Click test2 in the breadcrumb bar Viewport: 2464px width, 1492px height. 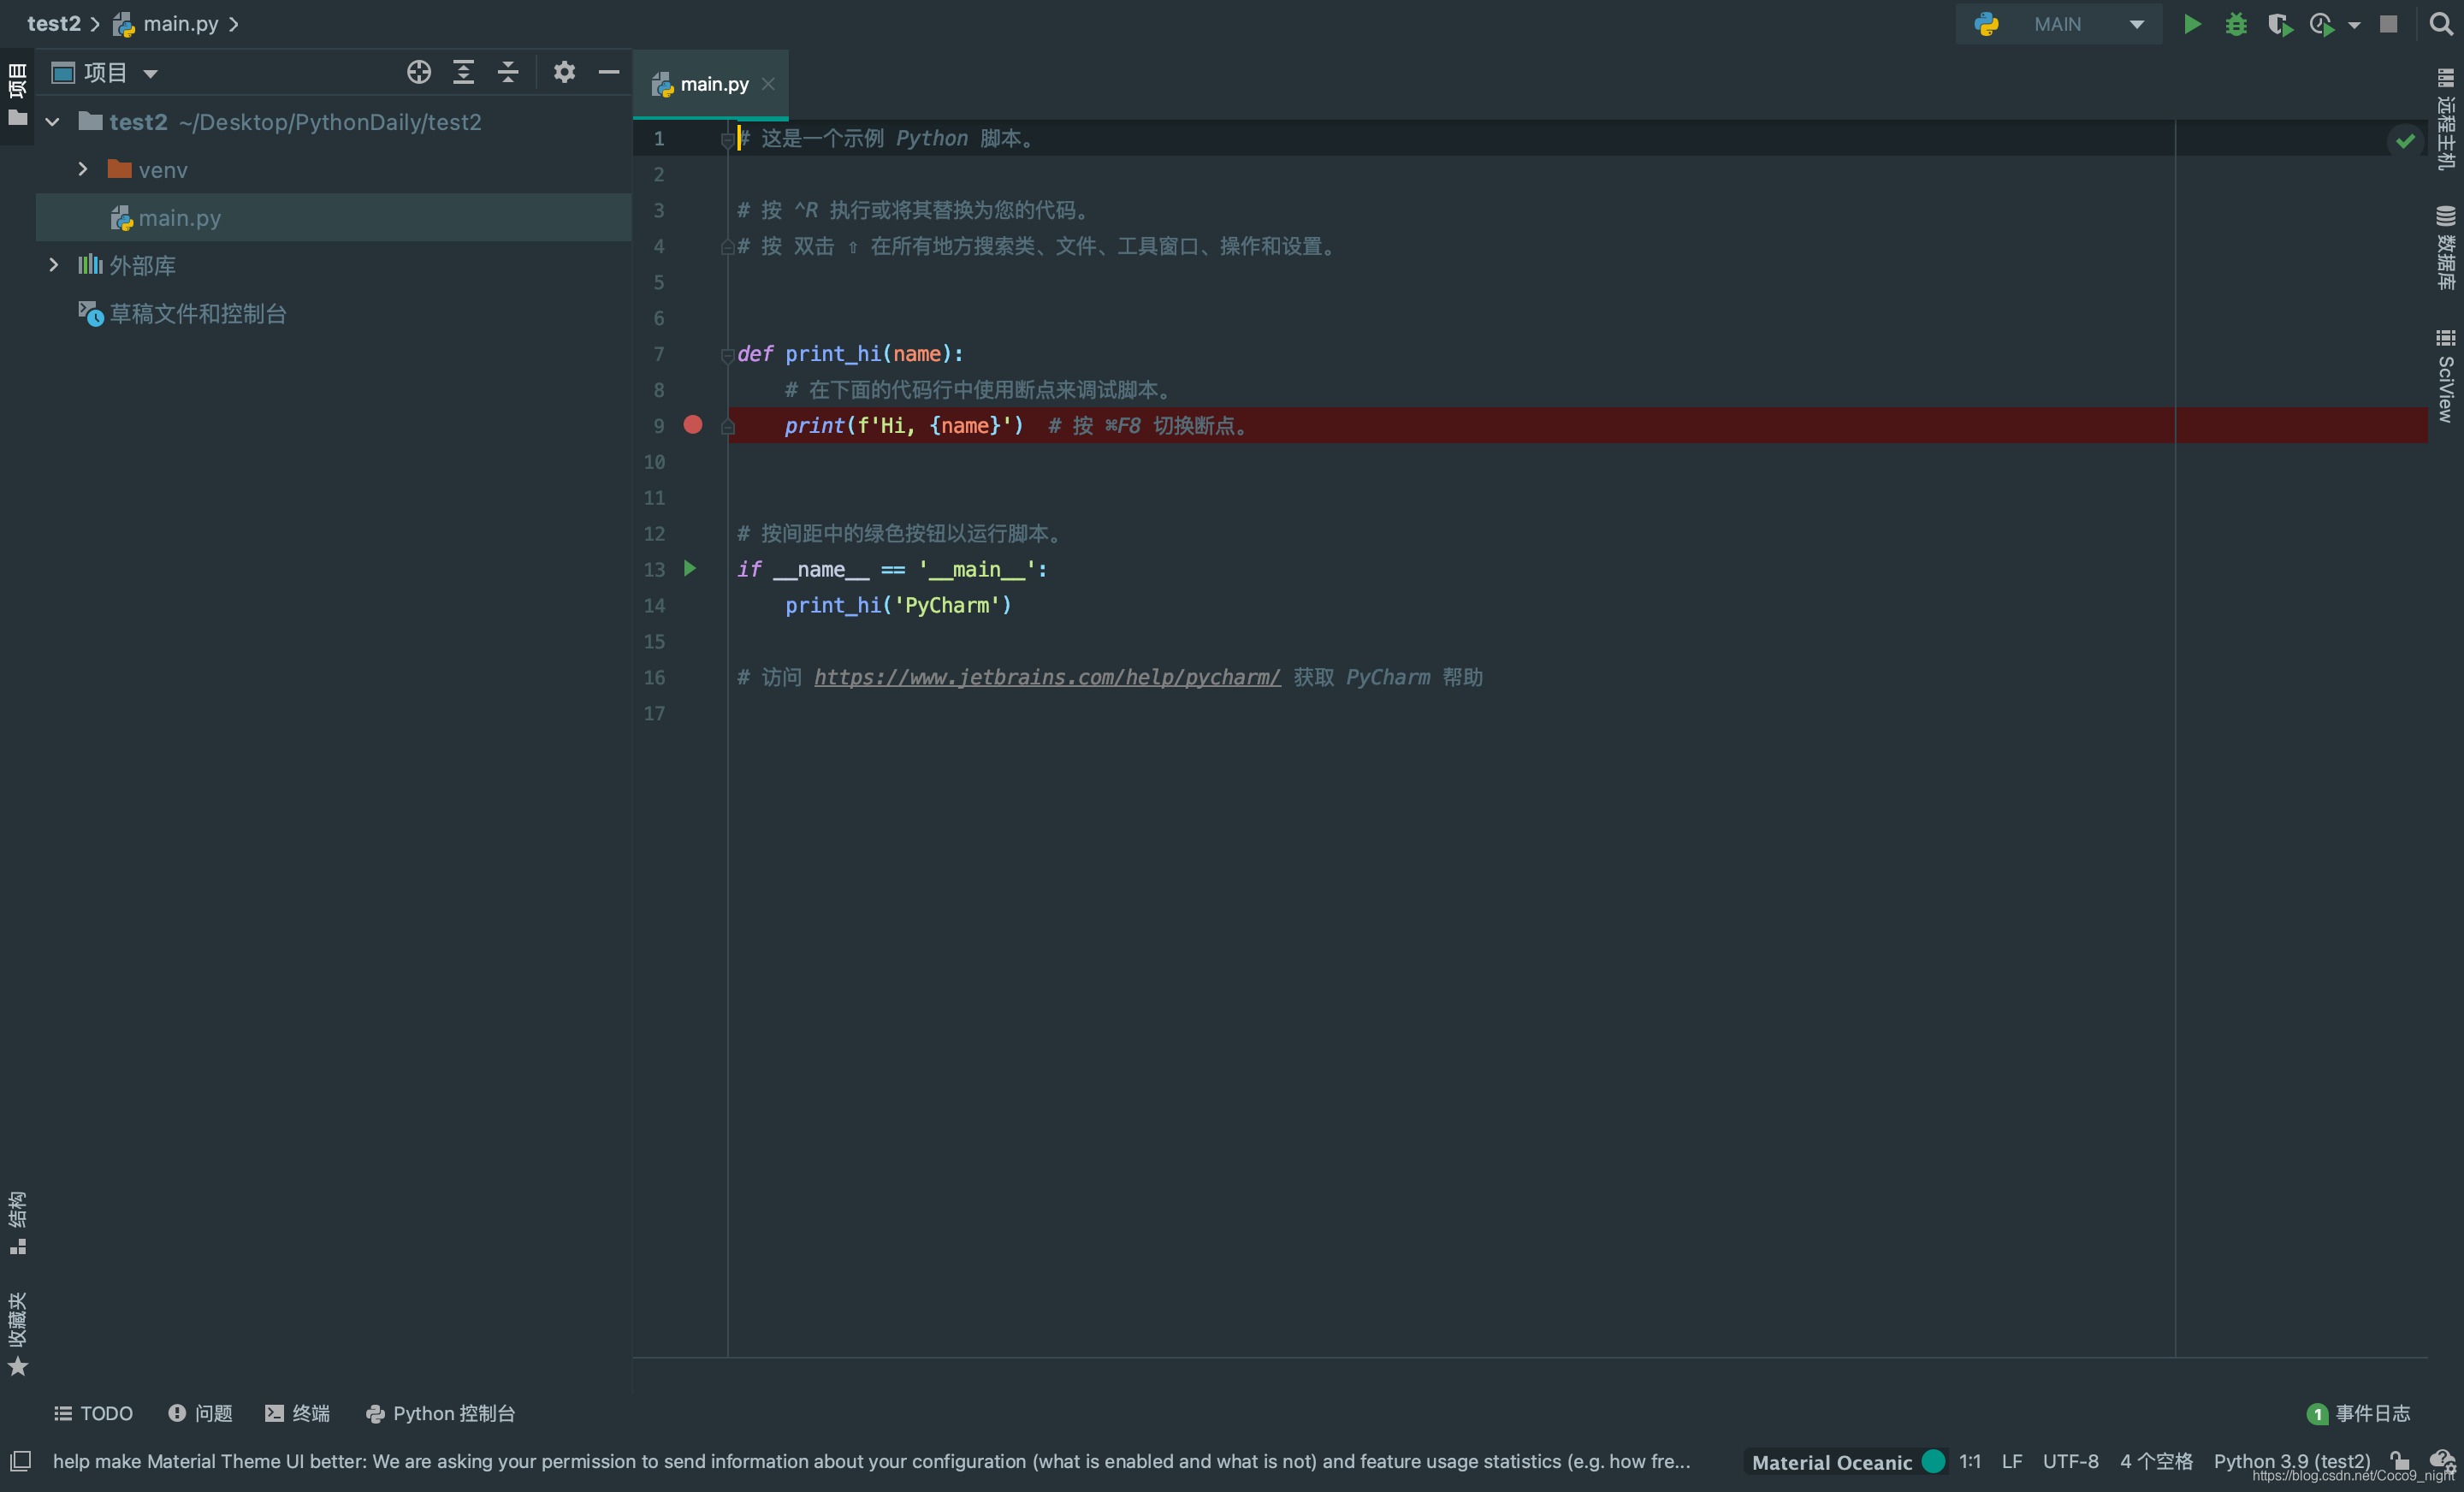54,24
